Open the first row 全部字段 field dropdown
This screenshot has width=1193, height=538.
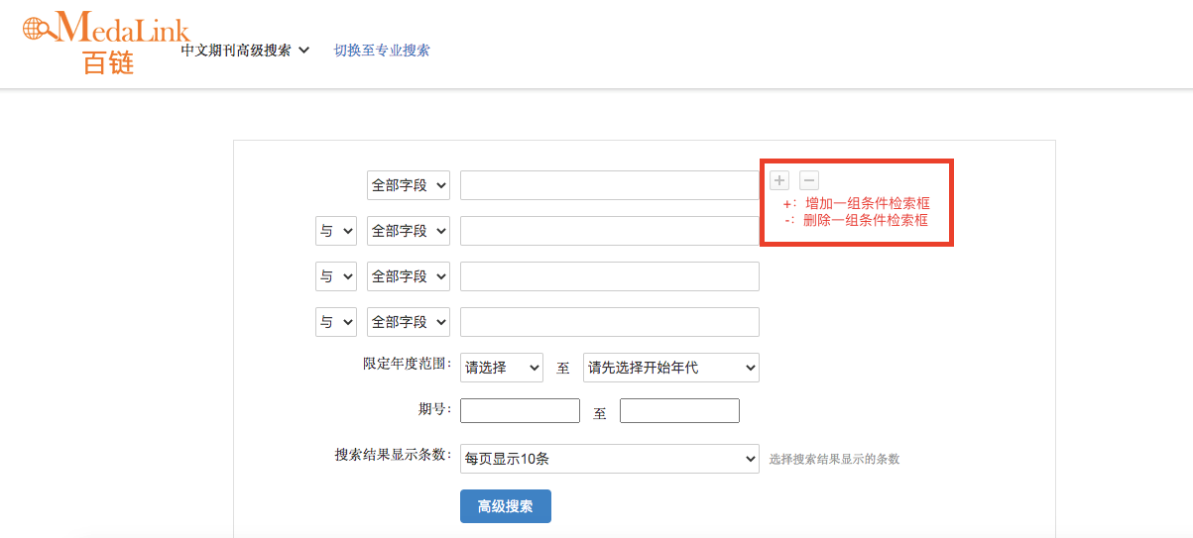point(409,185)
